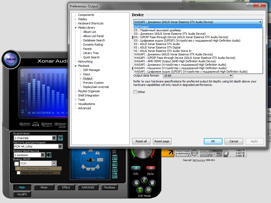Collapse the Media Library tree node

pos(76,28)
